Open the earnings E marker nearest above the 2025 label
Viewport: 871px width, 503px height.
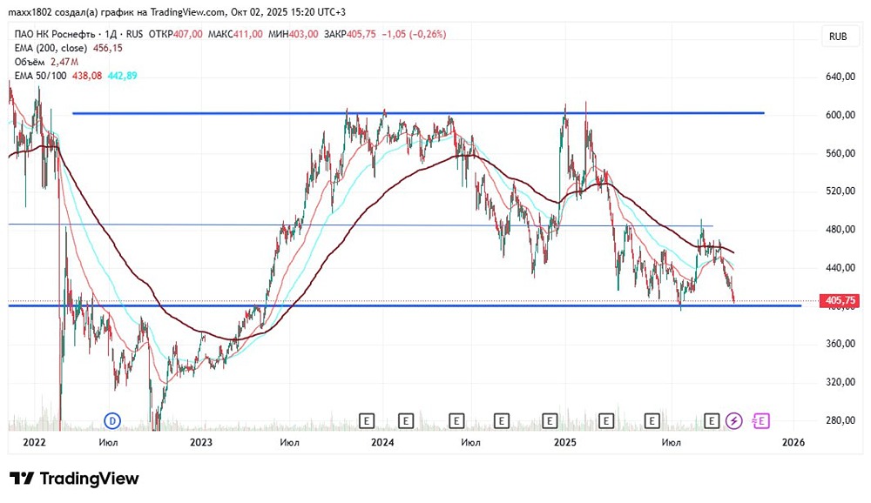click(x=550, y=421)
